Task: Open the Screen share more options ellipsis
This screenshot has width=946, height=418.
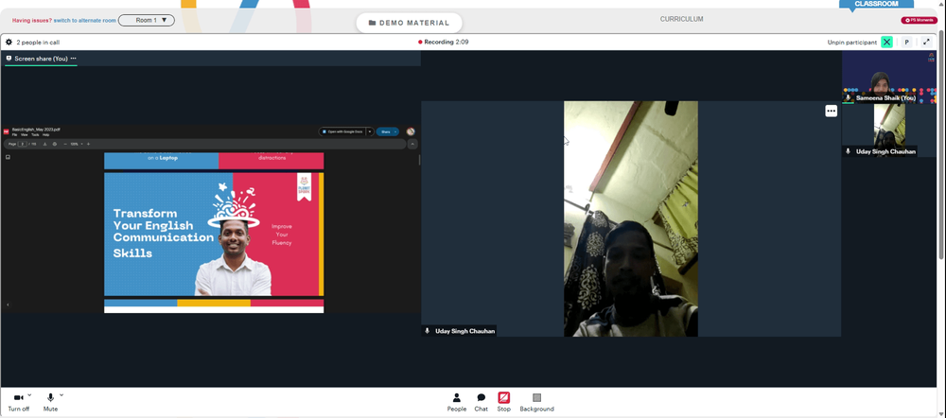Action: coord(73,59)
